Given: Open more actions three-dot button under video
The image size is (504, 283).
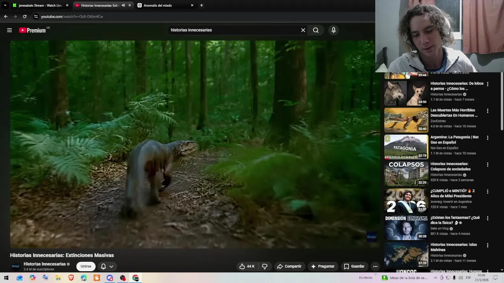Looking at the screenshot, I should pos(375,266).
